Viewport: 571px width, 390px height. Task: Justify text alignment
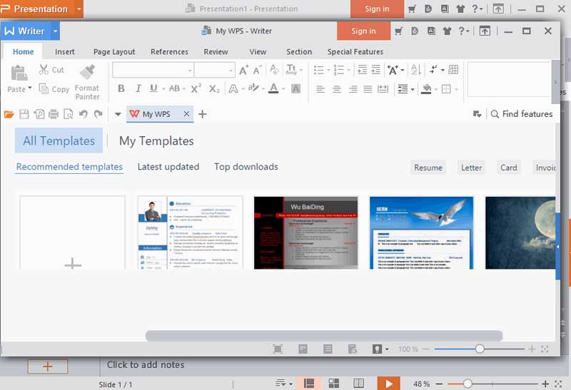368,89
